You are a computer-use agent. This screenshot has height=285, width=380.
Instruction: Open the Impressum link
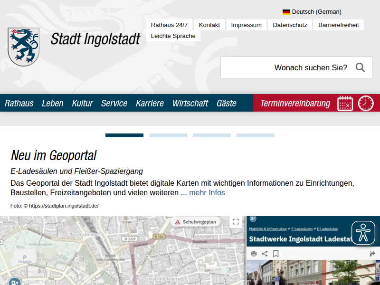(x=246, y=25)
